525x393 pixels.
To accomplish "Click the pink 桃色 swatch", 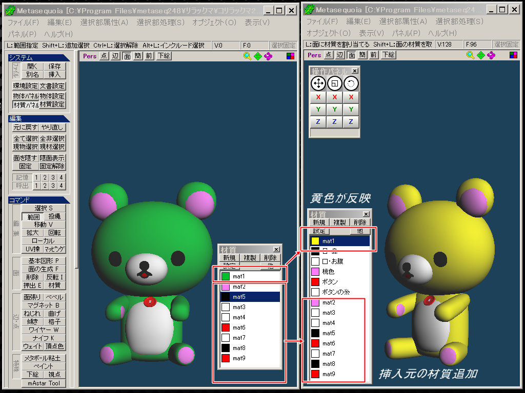I will click(x=315, y=271).
